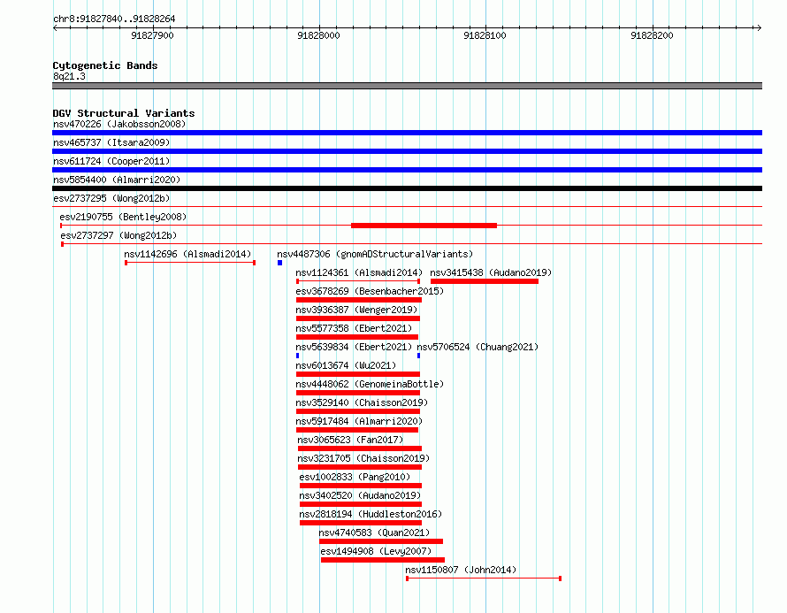Click the nsv3936387 (Wenger2019) label

coord(356,310)
